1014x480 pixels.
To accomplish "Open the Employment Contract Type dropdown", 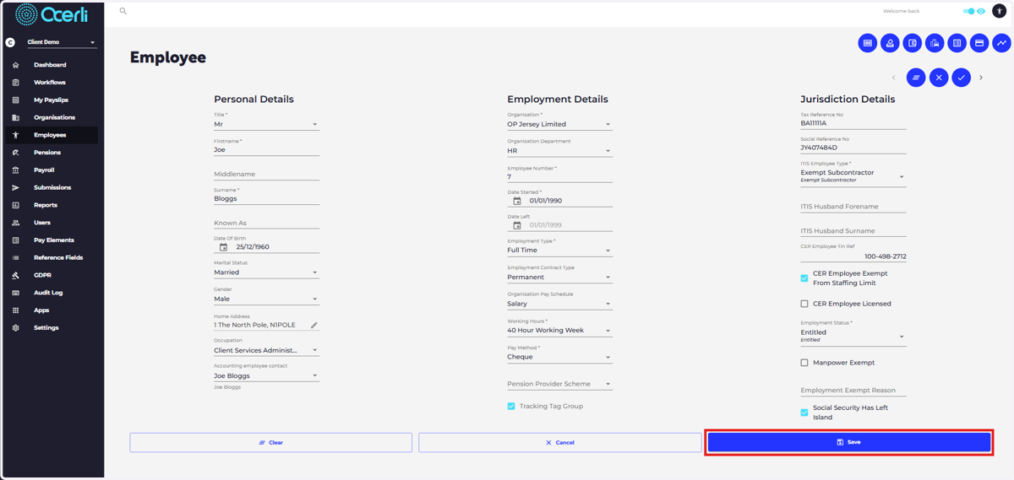I will pyautogui.click(x=559, y=277).
